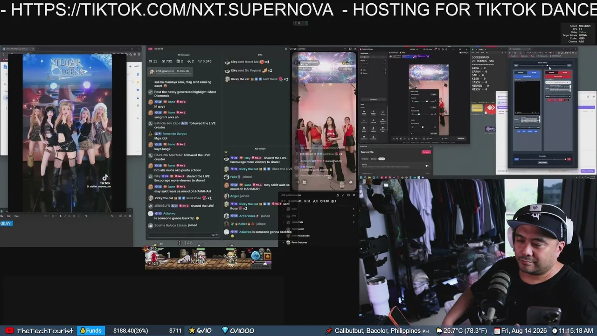Click the bold icon in the notes toolbar
Viewport: 597px width, 336px height.
pyautogui.click(x=60, y=216)
